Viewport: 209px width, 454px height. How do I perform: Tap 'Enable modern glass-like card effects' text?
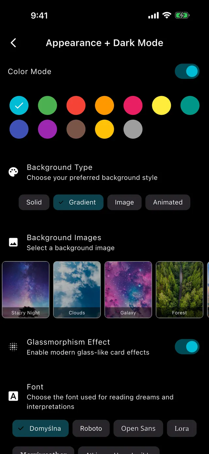pyautogui.click(x=88, y=352)
